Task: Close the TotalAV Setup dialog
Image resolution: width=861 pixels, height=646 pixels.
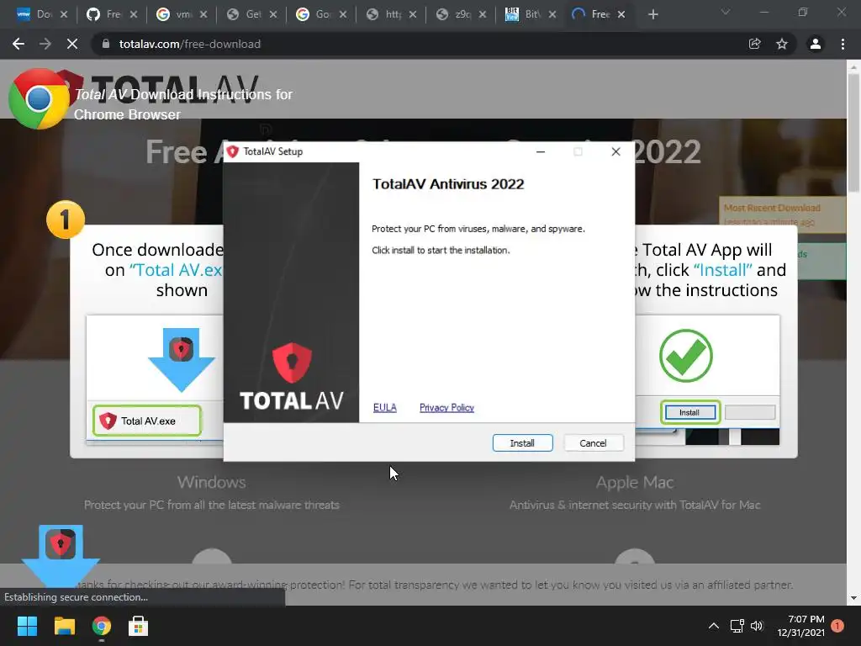Action: [x=615, y=151]
